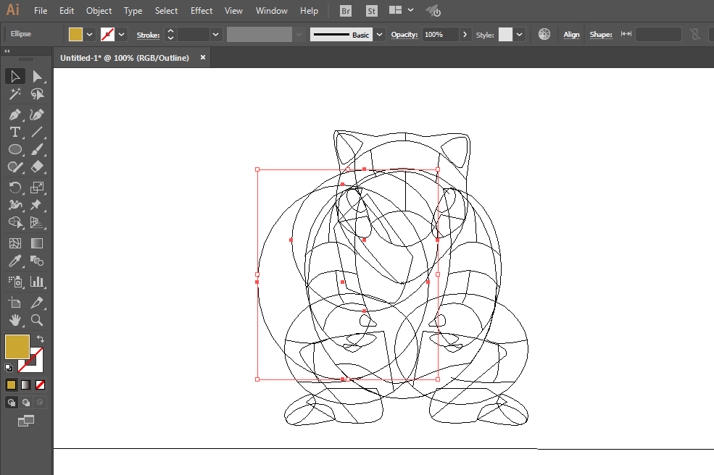The image size is (714, 475).
Task: Select the Slice tool
Action: pyautogui.click(x=37, y=303)
